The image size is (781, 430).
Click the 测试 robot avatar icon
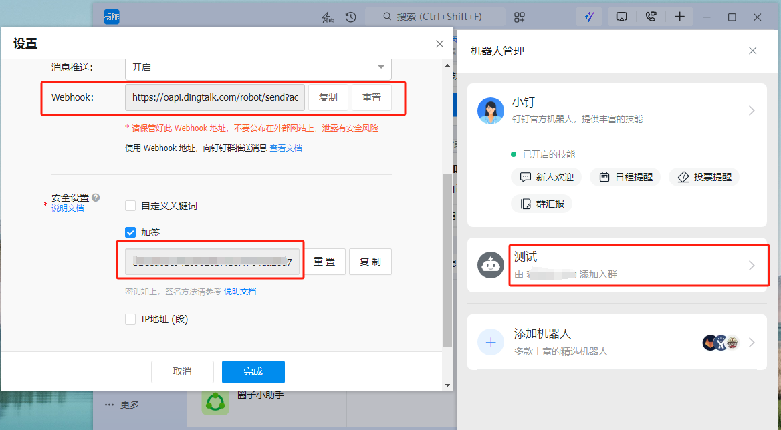click(491, 265)
